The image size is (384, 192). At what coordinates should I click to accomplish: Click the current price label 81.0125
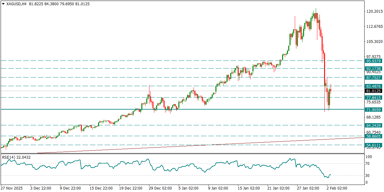point(374,91)
